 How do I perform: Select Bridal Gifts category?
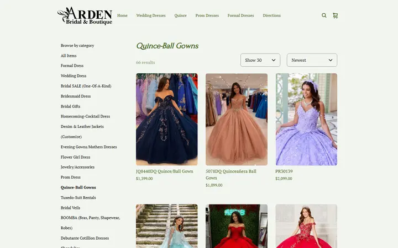71,106
